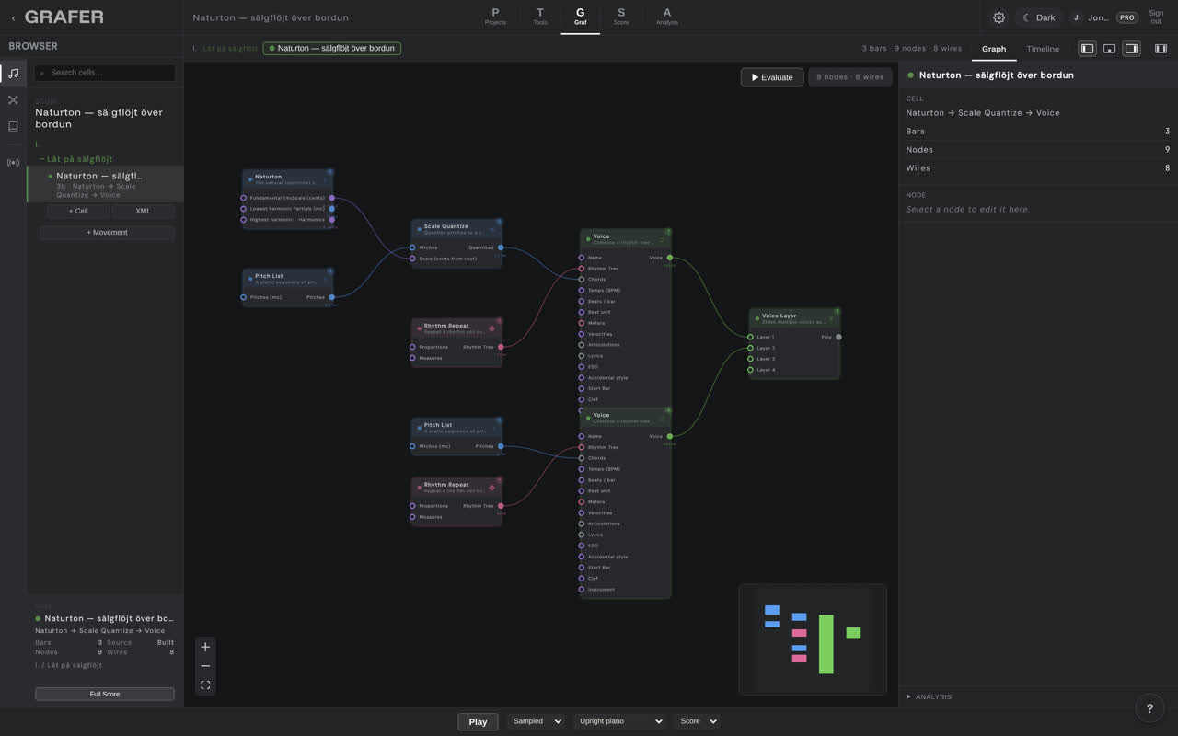The width and height of the screenshot is (1178, 736).
Task: Click the Full Score button
Action: (105, 694)
